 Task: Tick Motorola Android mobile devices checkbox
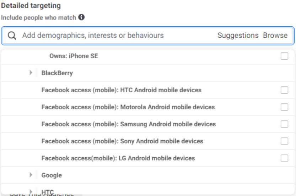click(x=284, y=107)
